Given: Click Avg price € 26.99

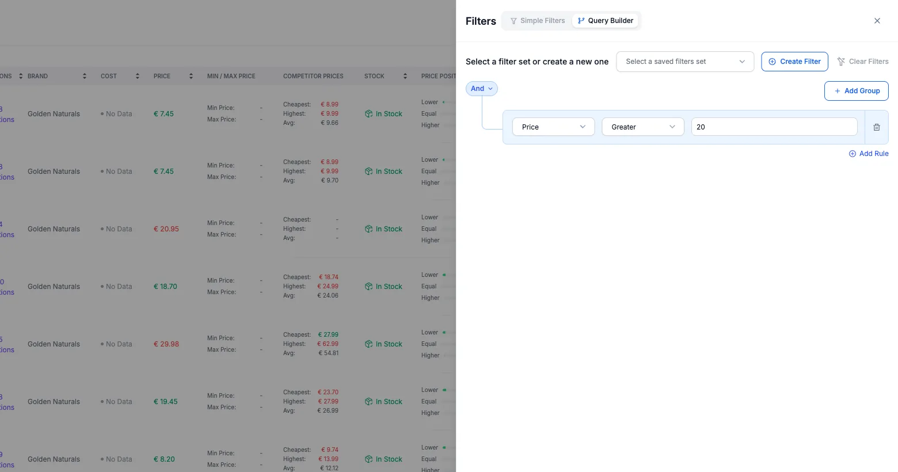Looking at the screenshot, I should [328, 410].
